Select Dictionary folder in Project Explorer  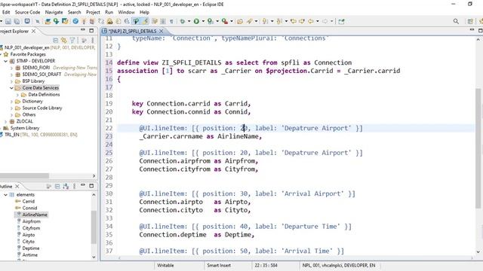[32, 102]
